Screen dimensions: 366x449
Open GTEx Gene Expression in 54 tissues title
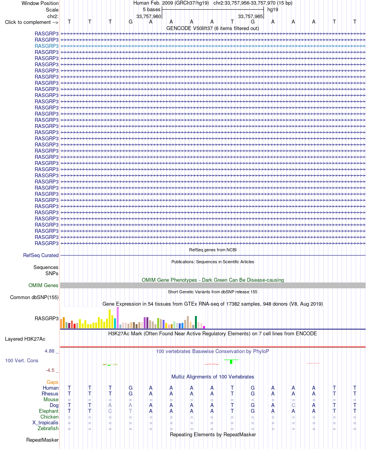tap(213, 304)
